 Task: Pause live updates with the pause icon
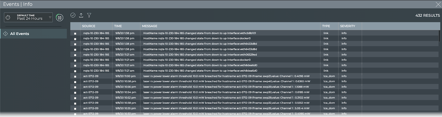point(59,18)
